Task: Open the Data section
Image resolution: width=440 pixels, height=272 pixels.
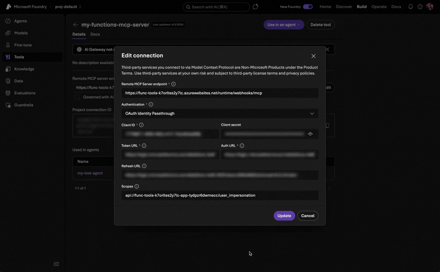Action: coord(15,80)
